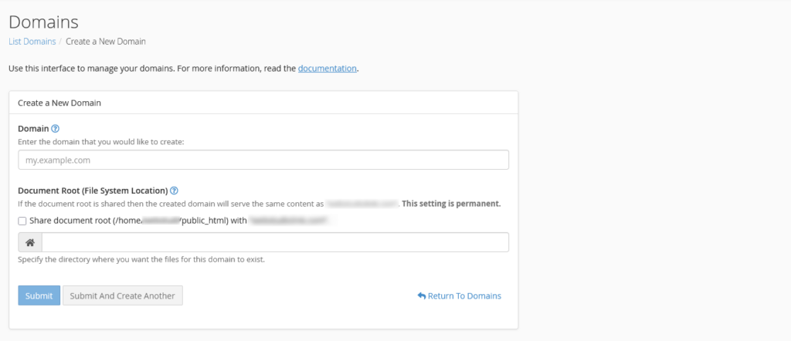This screenshot has height=341, width=791.
Task: Click the 'Create a New Domain' panel header
Action: tap(59, 102)
